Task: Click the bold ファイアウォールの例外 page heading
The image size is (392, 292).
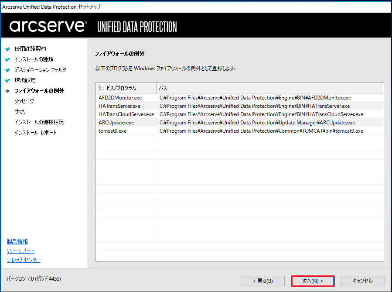Action: pos(120,54)
